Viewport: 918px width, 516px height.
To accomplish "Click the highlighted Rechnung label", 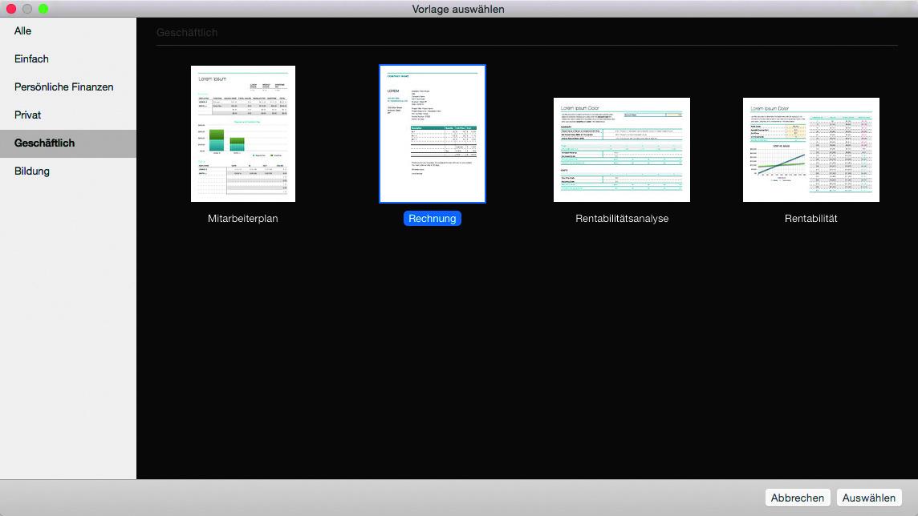I will click(x=432, y=219).
